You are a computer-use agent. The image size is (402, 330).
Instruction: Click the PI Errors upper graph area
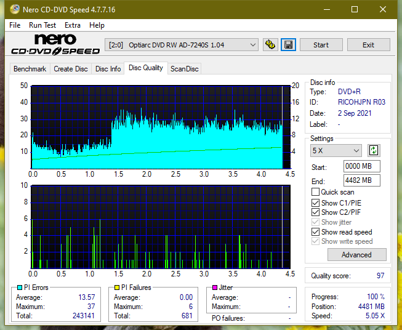161,127
